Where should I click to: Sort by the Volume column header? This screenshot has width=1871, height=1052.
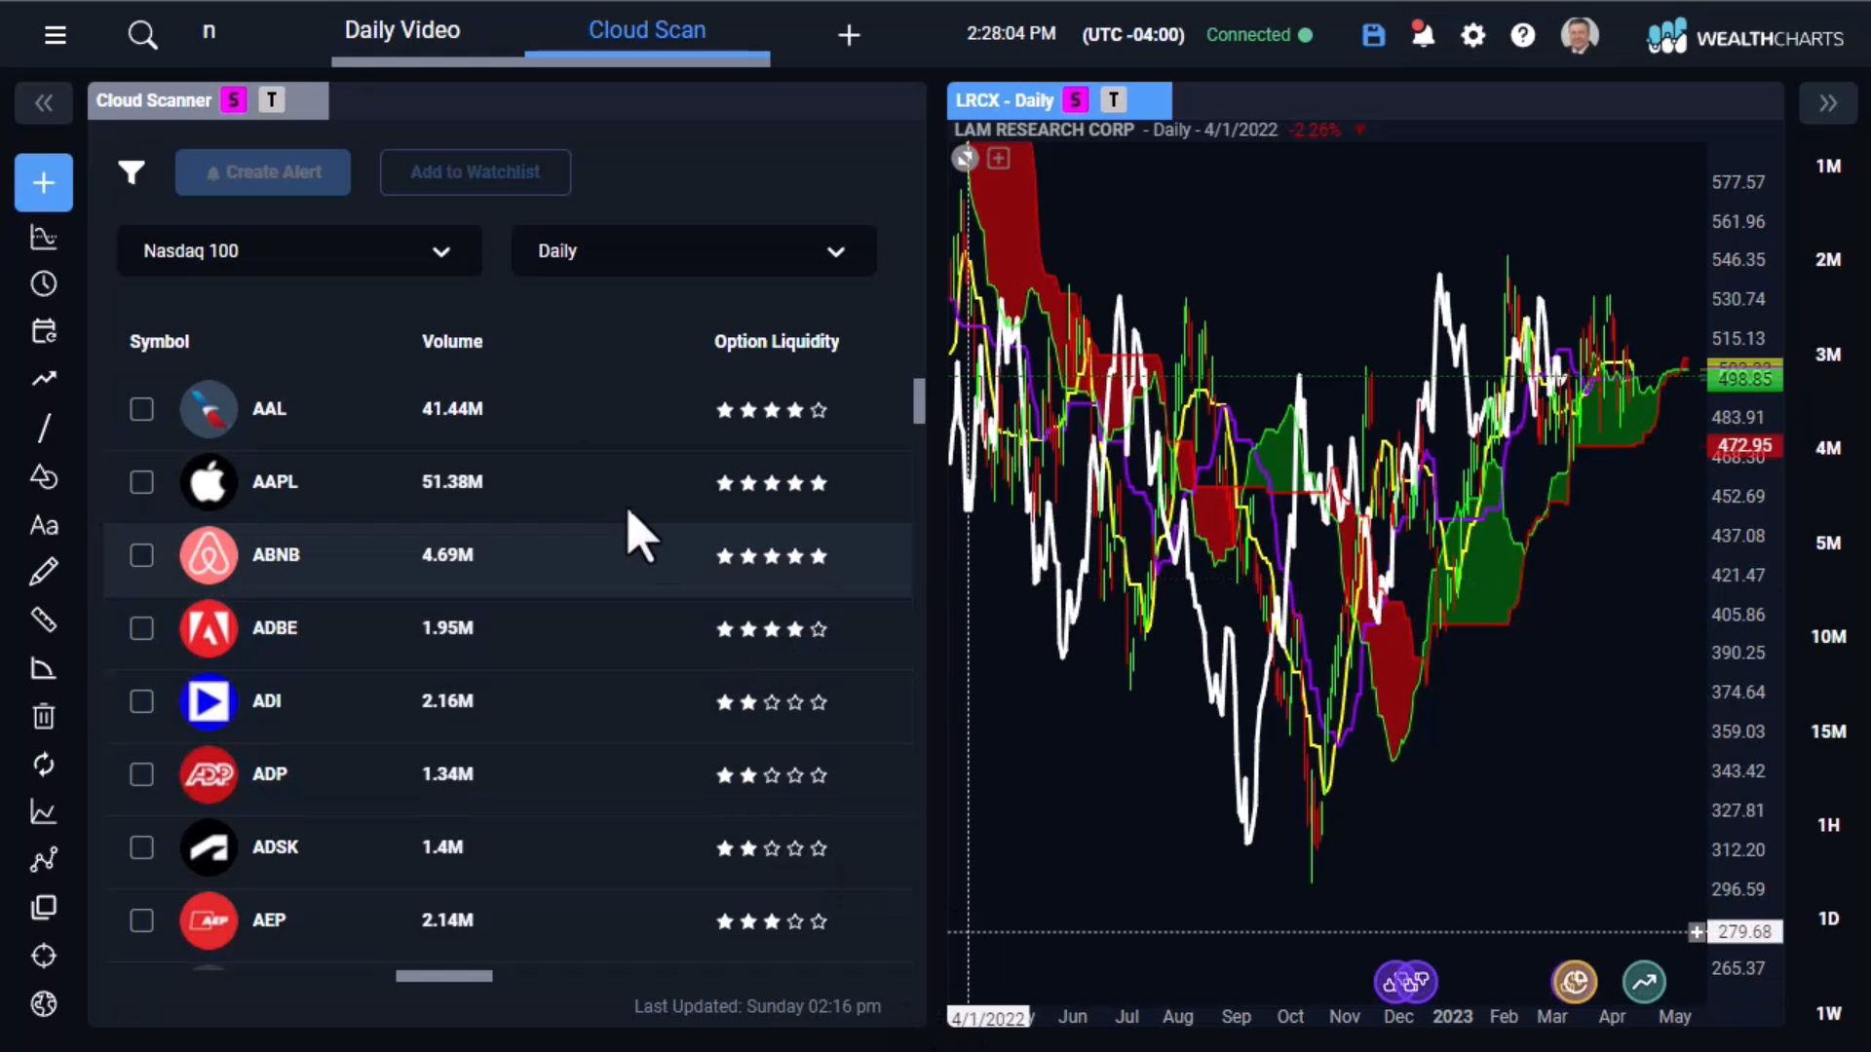452,341
